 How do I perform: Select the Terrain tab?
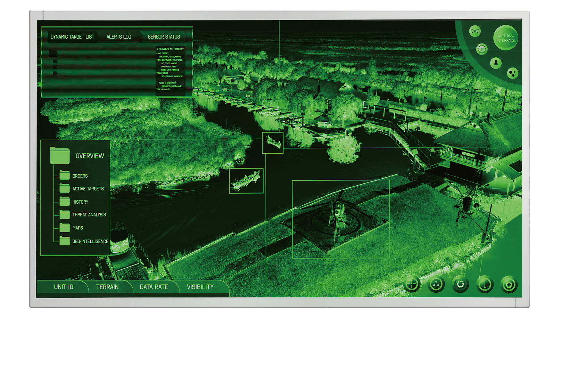pyautogui.click(x=107, y=287)
